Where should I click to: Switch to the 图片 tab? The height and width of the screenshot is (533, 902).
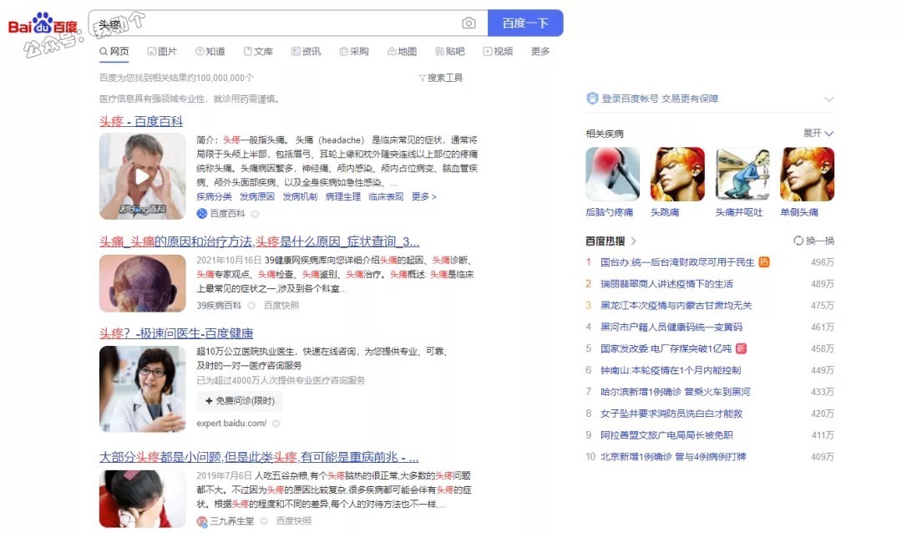[162, 51]
